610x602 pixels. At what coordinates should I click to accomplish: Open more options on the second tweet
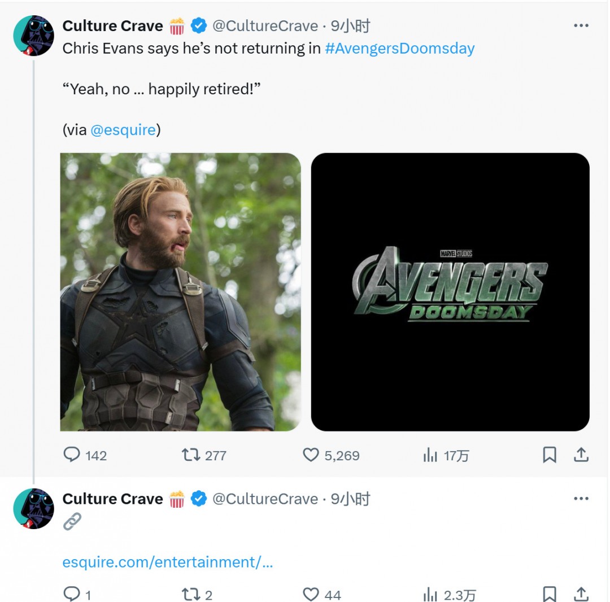tap(581, 499)
